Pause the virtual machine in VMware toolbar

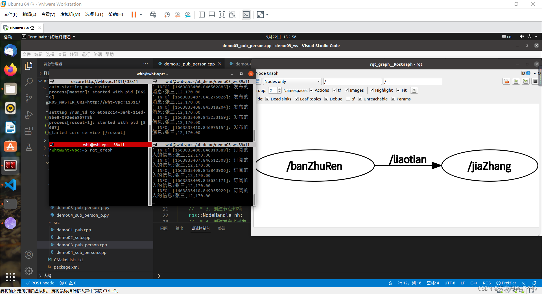[x=134, y=14]
